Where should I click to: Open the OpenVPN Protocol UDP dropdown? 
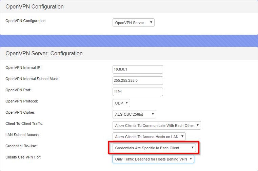(121, 103)
